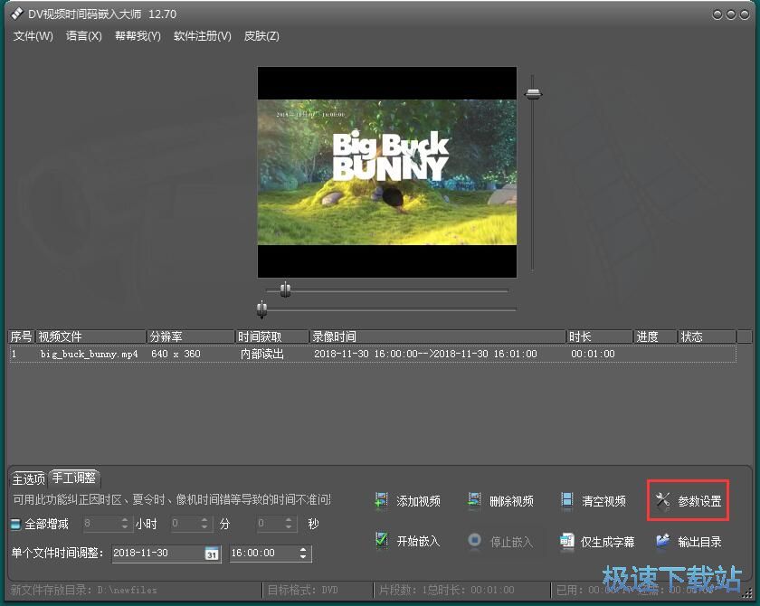
Task: Open the 语言(X) menu
Action: (x=84, y=36)
